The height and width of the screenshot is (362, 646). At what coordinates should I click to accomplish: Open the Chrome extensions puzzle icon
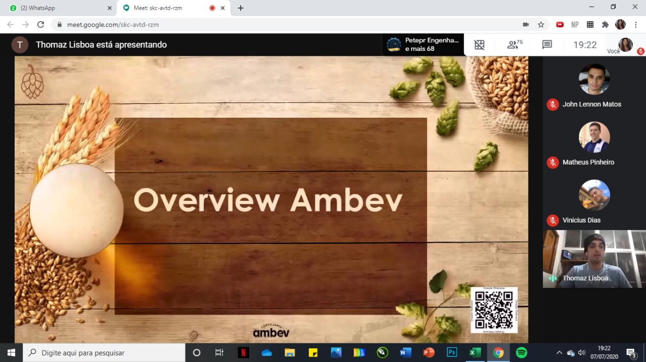pos(605,24)
